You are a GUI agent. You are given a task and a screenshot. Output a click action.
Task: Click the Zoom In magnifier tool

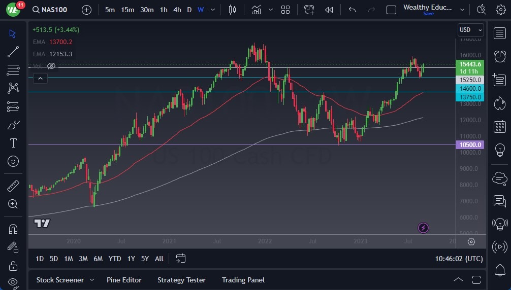tap(13, 204)
